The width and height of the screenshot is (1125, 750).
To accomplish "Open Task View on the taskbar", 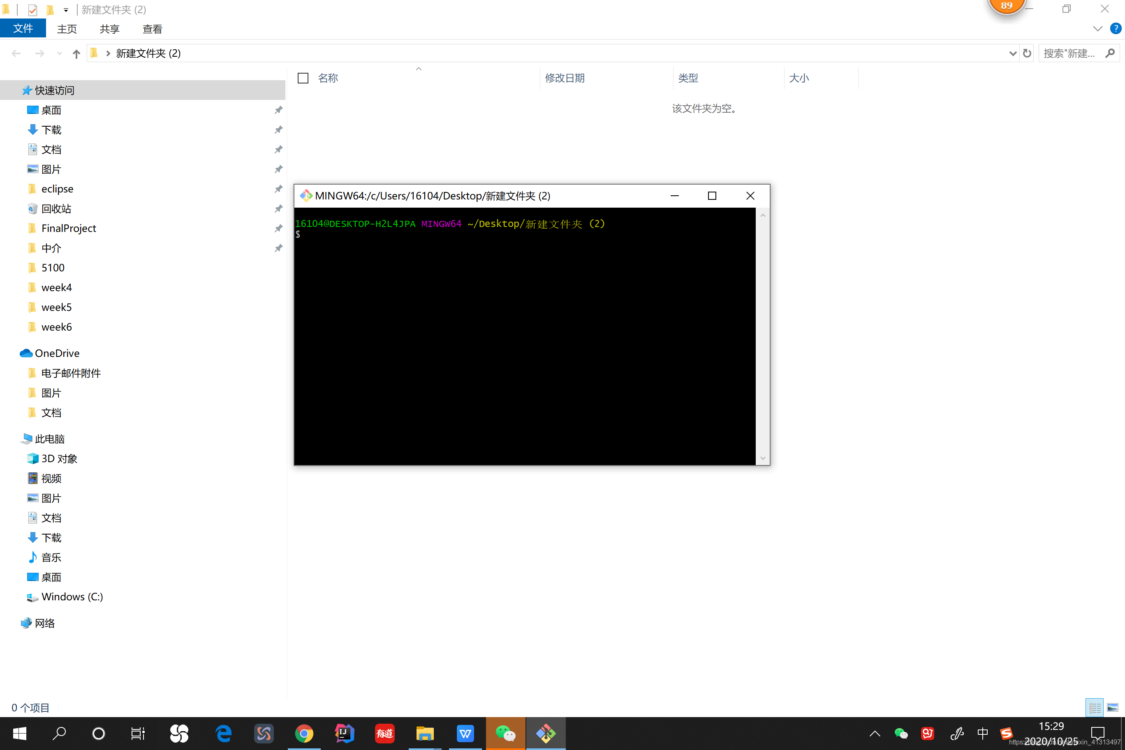I will [x=138, y=733].
